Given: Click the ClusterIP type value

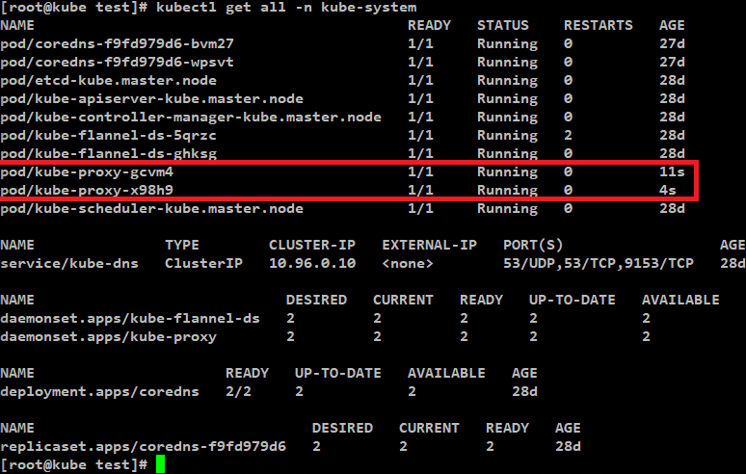Looking at the screenshot, I should tap(203, 263).
